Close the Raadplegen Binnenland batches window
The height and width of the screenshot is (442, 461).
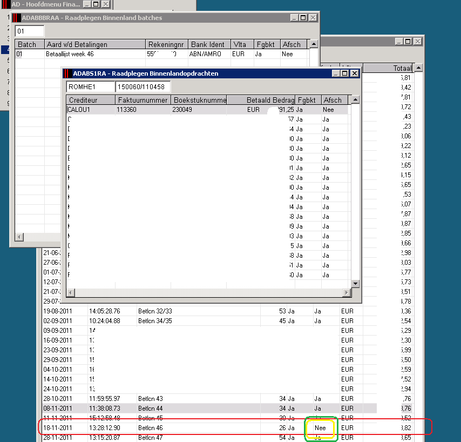[313, 18]
